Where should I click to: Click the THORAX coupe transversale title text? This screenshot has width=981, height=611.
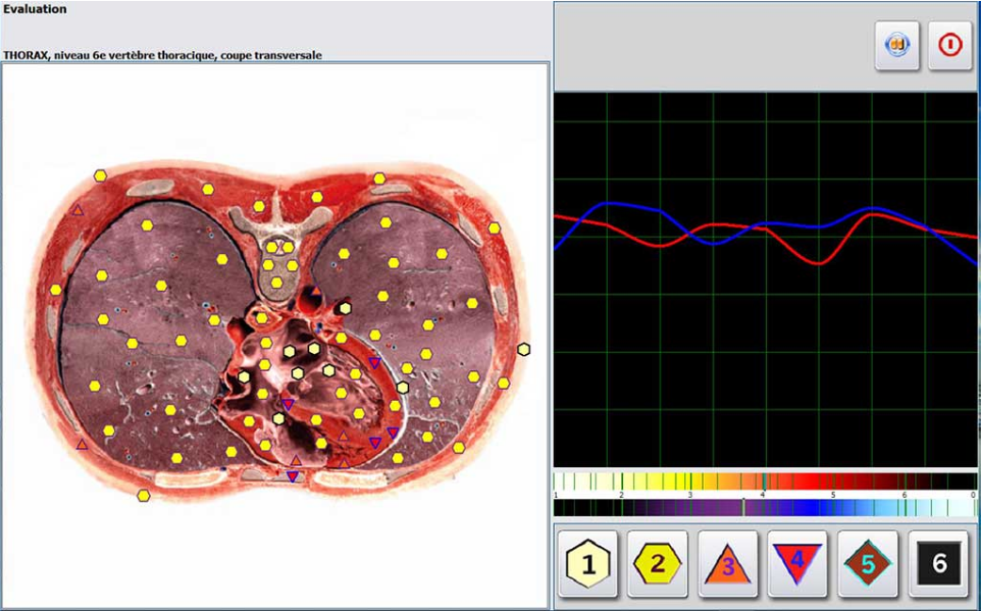click(162, 56)
